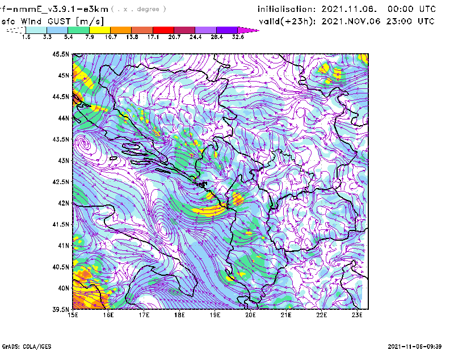Click the 43N latitude axis label
The width and height of the screenshot is (454, 350).
(x=64, y=160)
